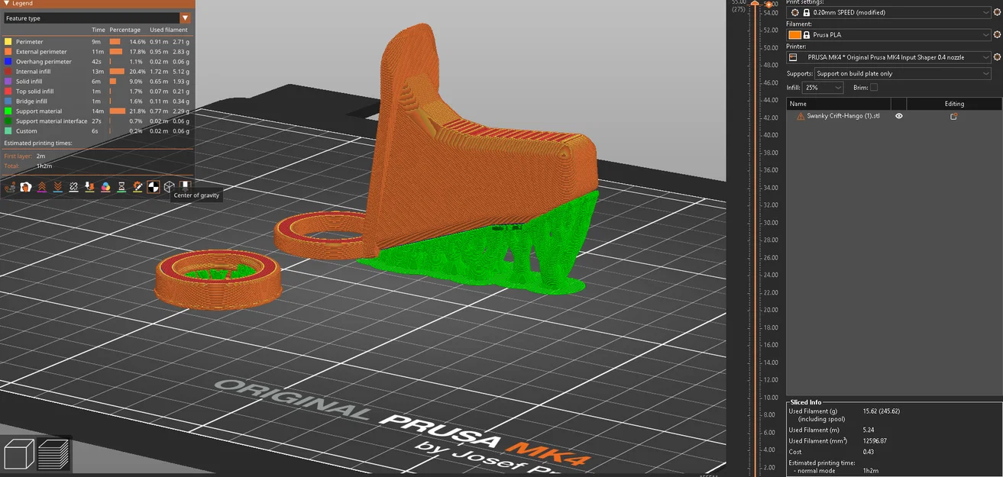Toggle Deretractions visibility icon

coord(57,187)
